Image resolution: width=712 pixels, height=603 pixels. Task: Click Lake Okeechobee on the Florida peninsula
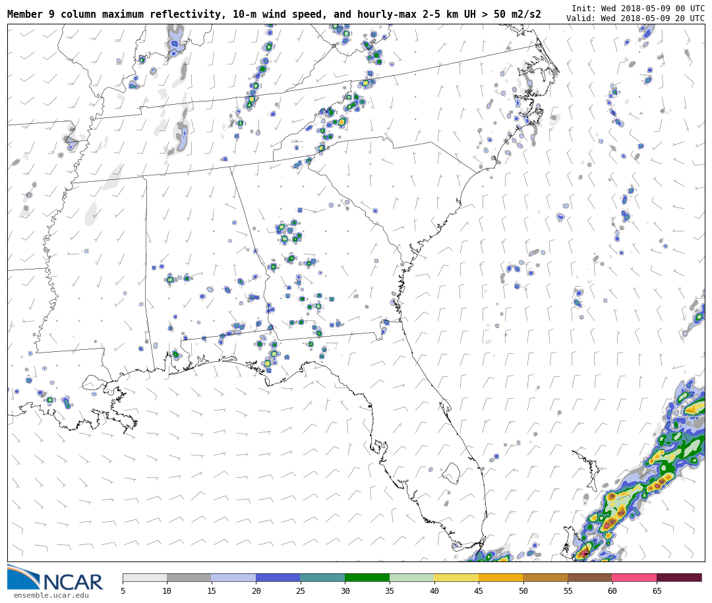451,473
